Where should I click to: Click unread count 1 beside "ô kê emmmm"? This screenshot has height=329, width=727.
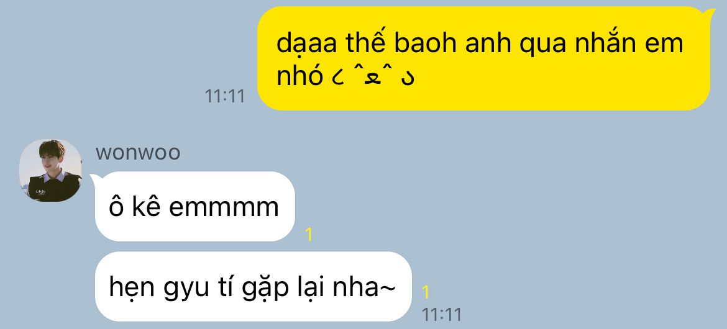(x=309, y=235)
